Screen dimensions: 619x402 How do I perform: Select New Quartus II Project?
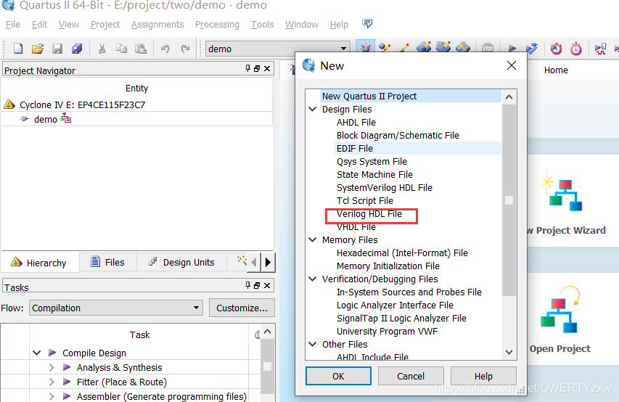[369, 96]
